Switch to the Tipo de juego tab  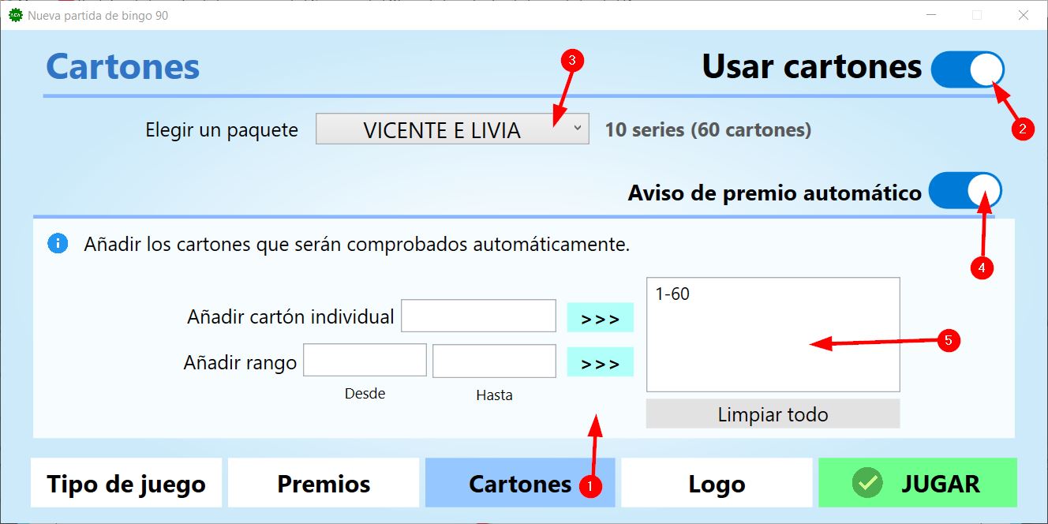click(x=126, y=483)
